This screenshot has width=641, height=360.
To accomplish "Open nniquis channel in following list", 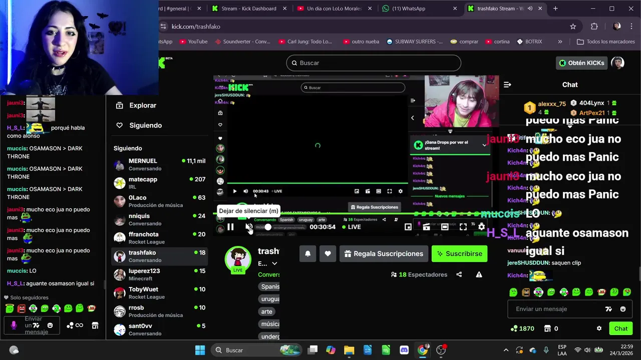I will click(159, 219).
